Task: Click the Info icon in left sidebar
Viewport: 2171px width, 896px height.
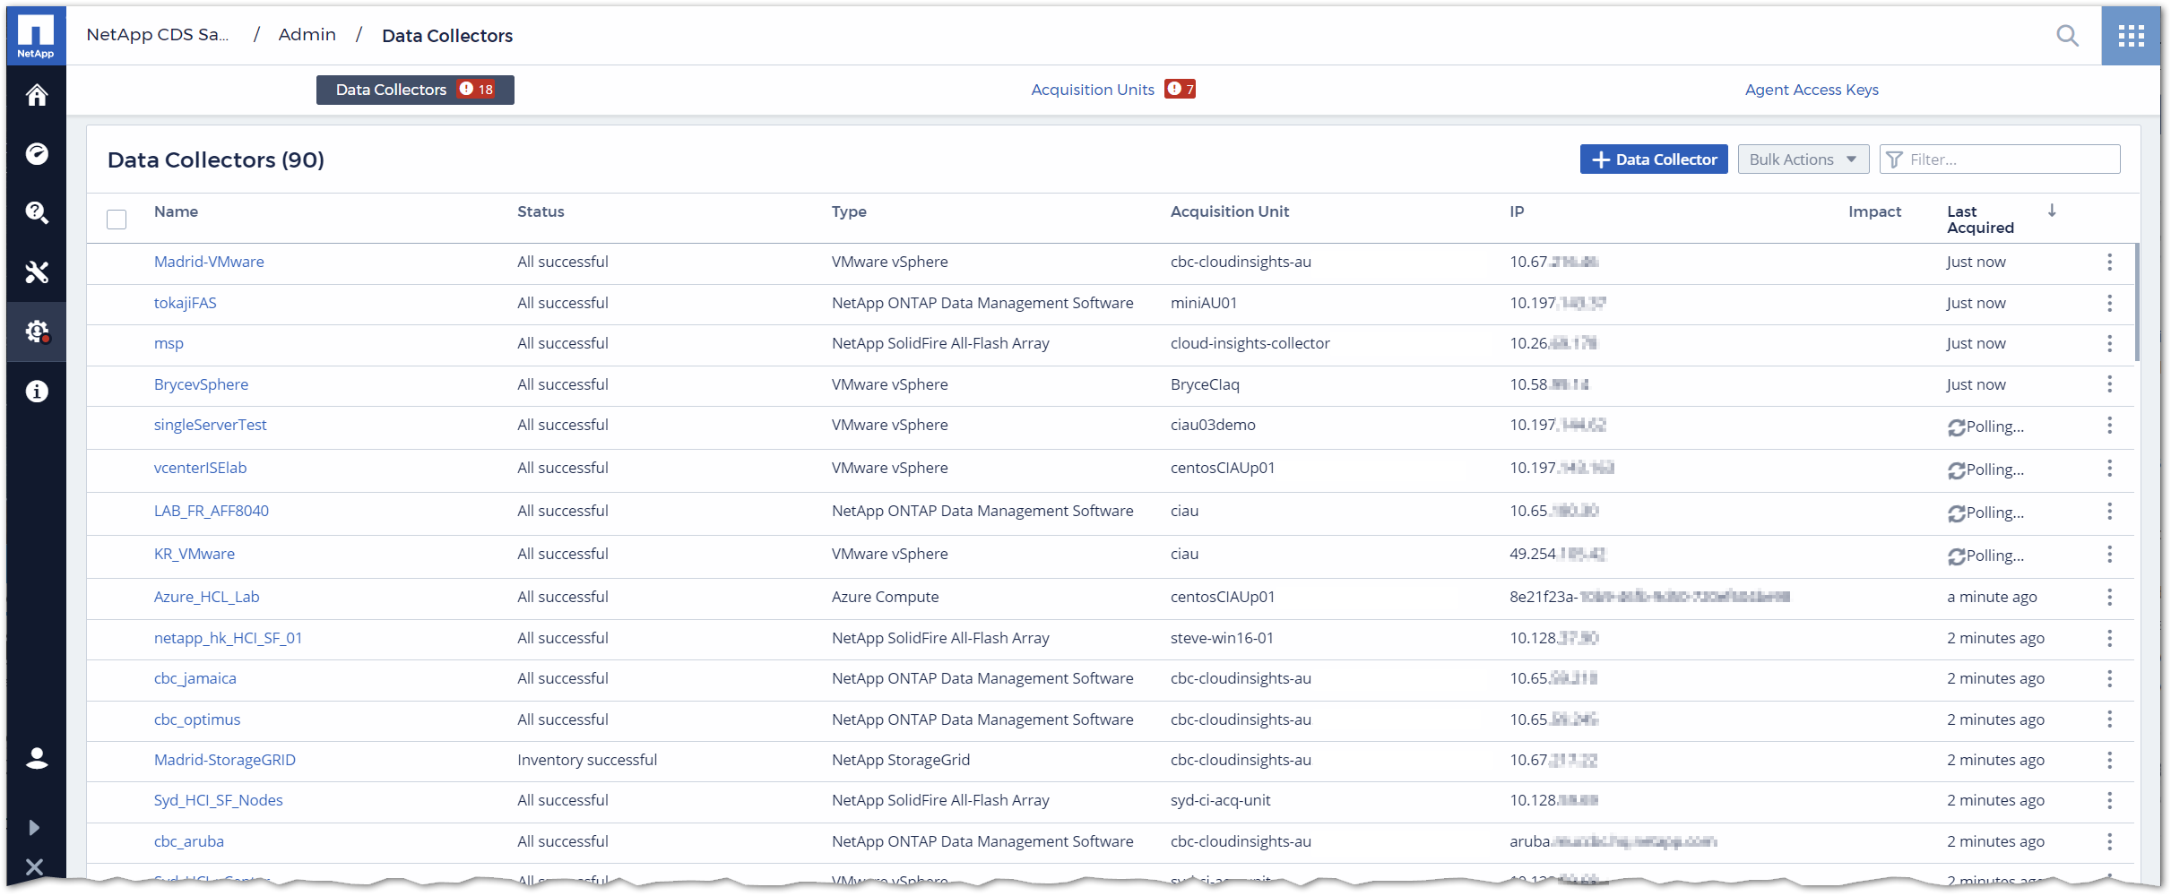Action: [36, 391]
